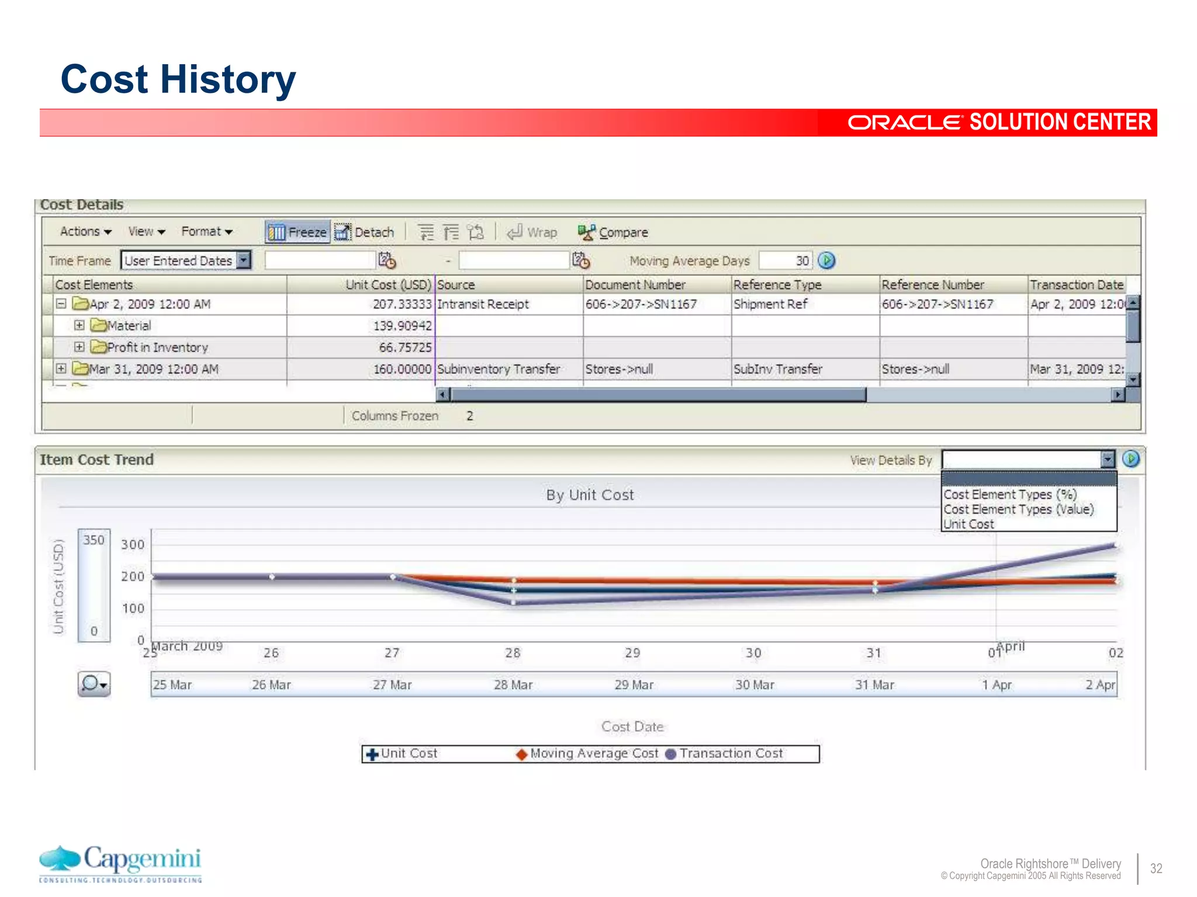Click the Transaction Cost legend entry
The image size is (1197, 897).
pos(724,754)
